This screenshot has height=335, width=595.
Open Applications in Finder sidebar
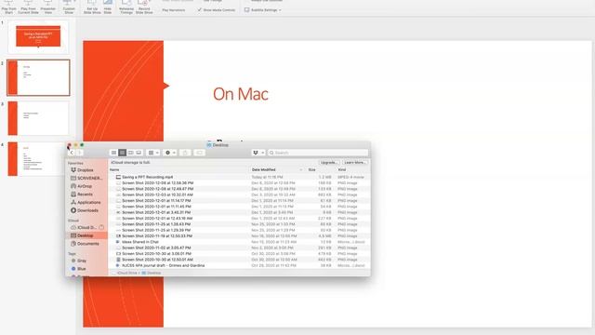(x=86, y=203)
